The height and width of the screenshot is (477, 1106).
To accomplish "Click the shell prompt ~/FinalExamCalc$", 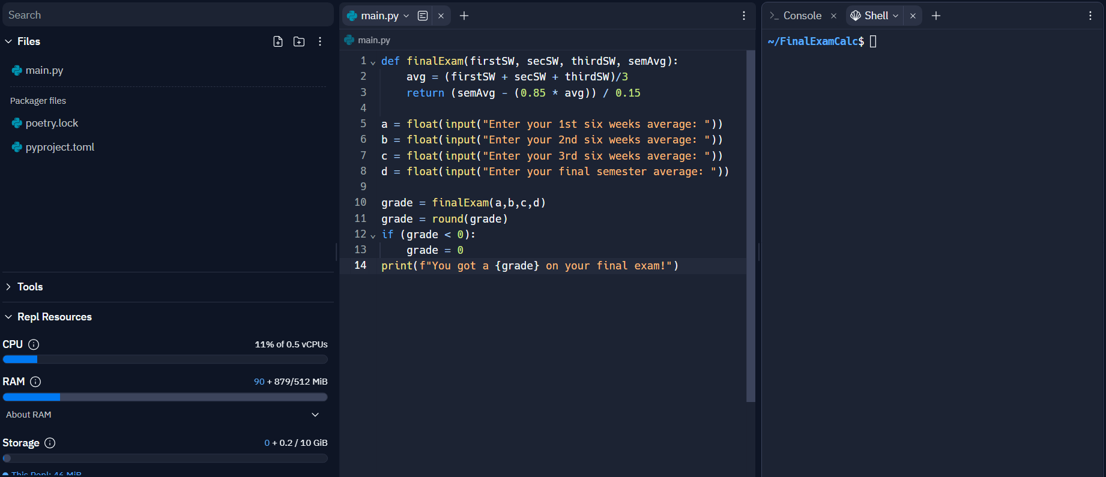I will 815,41.
